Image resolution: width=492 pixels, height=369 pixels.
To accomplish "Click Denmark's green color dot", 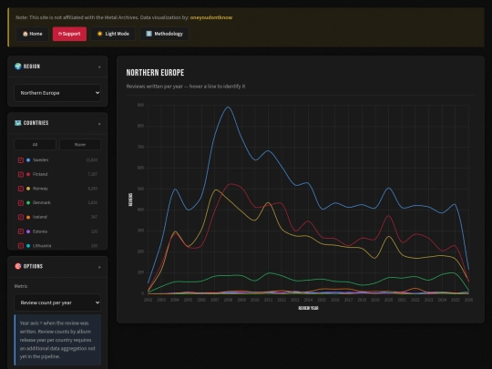I will [28, 202].
